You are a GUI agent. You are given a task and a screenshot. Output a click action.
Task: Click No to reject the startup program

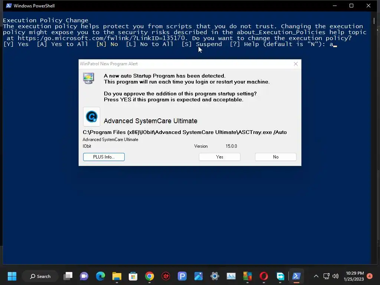point(276,157)
